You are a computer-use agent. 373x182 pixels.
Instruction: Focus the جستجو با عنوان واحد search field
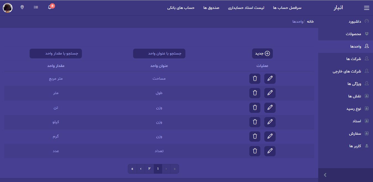159,53
